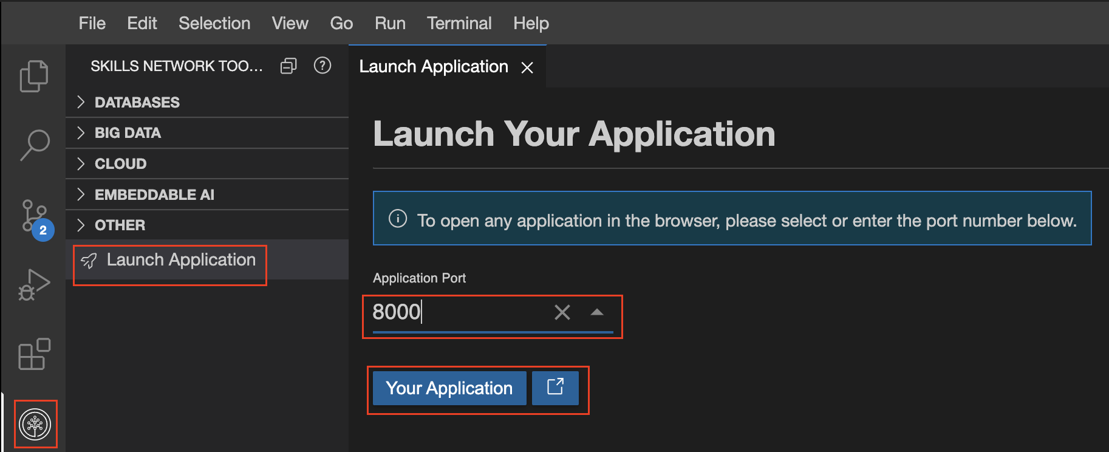Select Launch Application in the sidebar tree
Image resolution: width=1109 pixels, height=452 pixels.
pyautogui.click(x=207, y=260)
